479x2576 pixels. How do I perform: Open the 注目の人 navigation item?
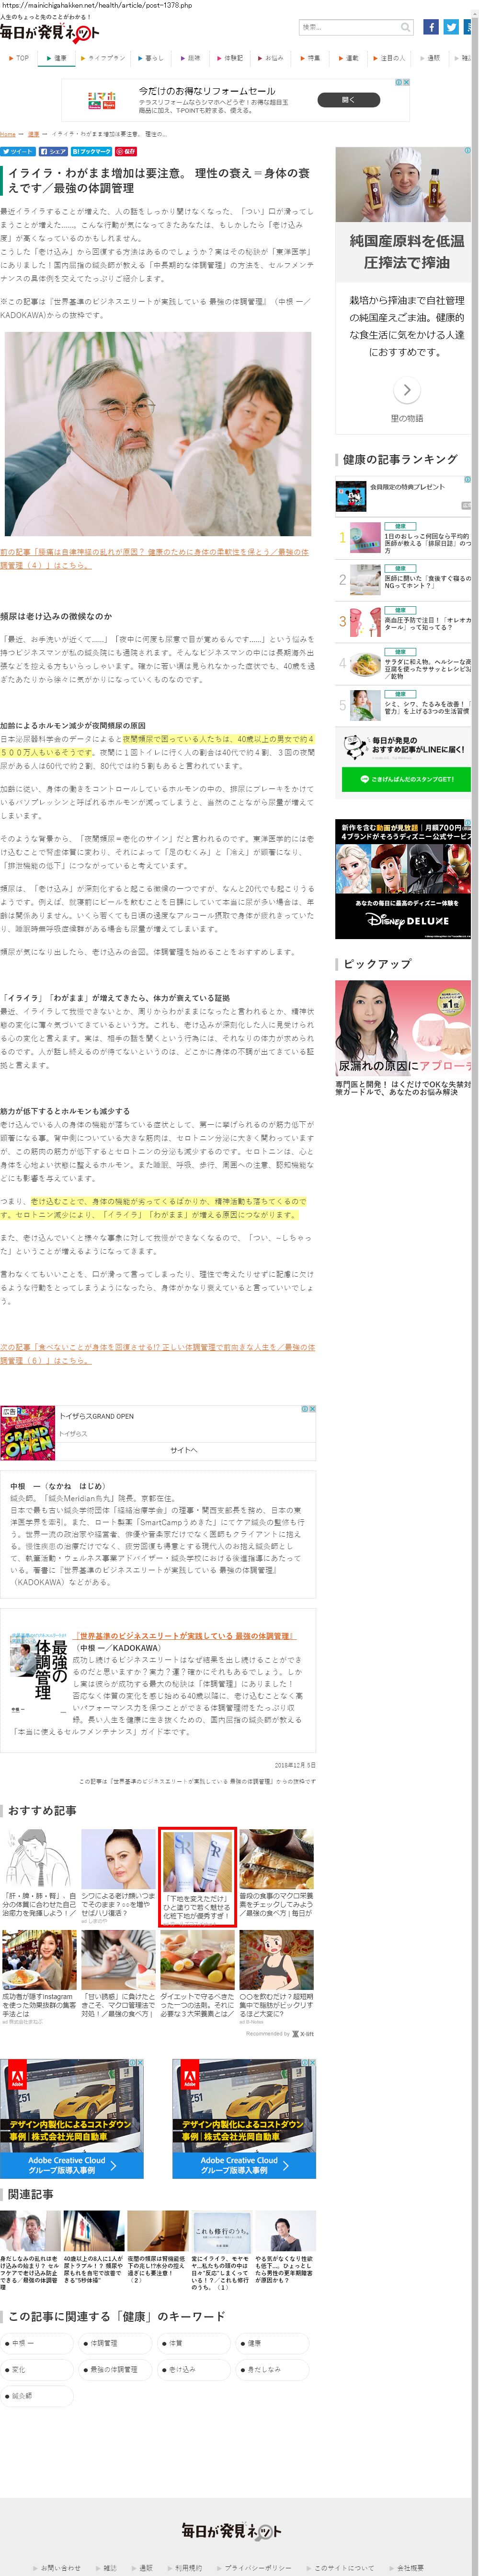(x=389, y=58)
